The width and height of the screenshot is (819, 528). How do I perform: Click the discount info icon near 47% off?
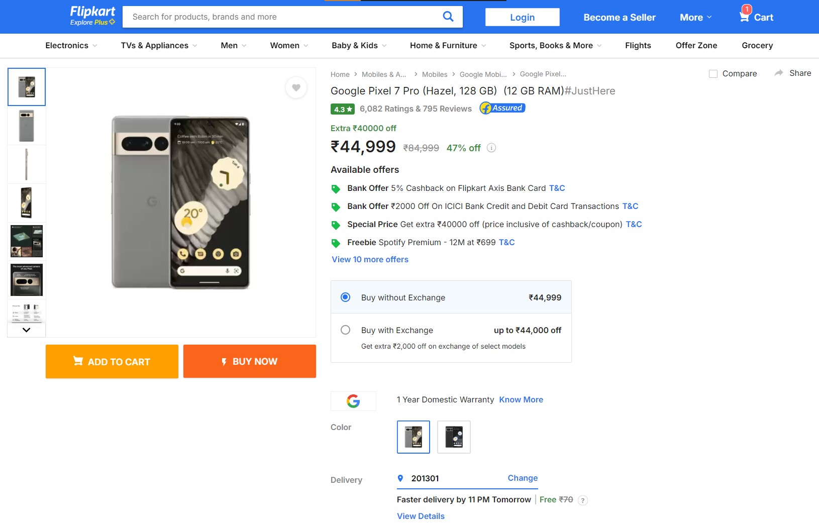[491, 148]
